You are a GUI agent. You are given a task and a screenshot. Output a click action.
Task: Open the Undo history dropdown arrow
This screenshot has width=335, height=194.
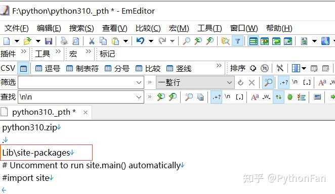[x=151, y=41]
